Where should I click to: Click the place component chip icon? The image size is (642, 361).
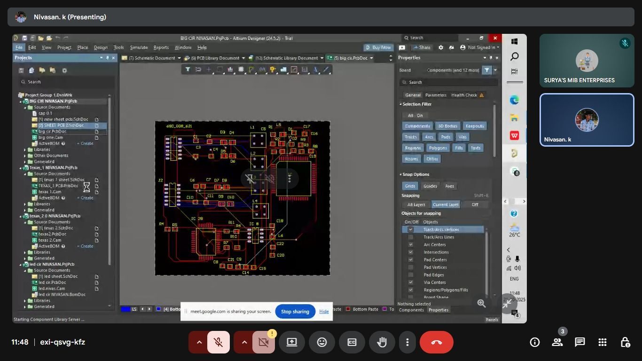coord(241,70)
